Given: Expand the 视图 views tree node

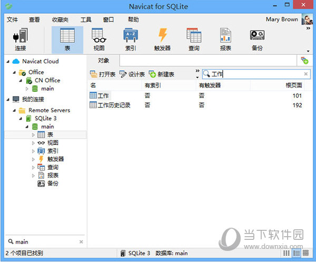Looking at the screenshot, I should pos(33,143).
